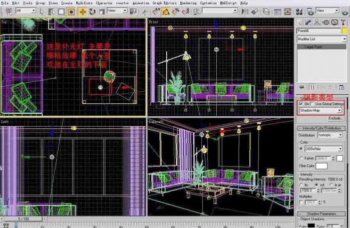Select the D65White preset radio button
Image resolution: width=350 pixels, height=228 pixels.
(x=301, y=149)
